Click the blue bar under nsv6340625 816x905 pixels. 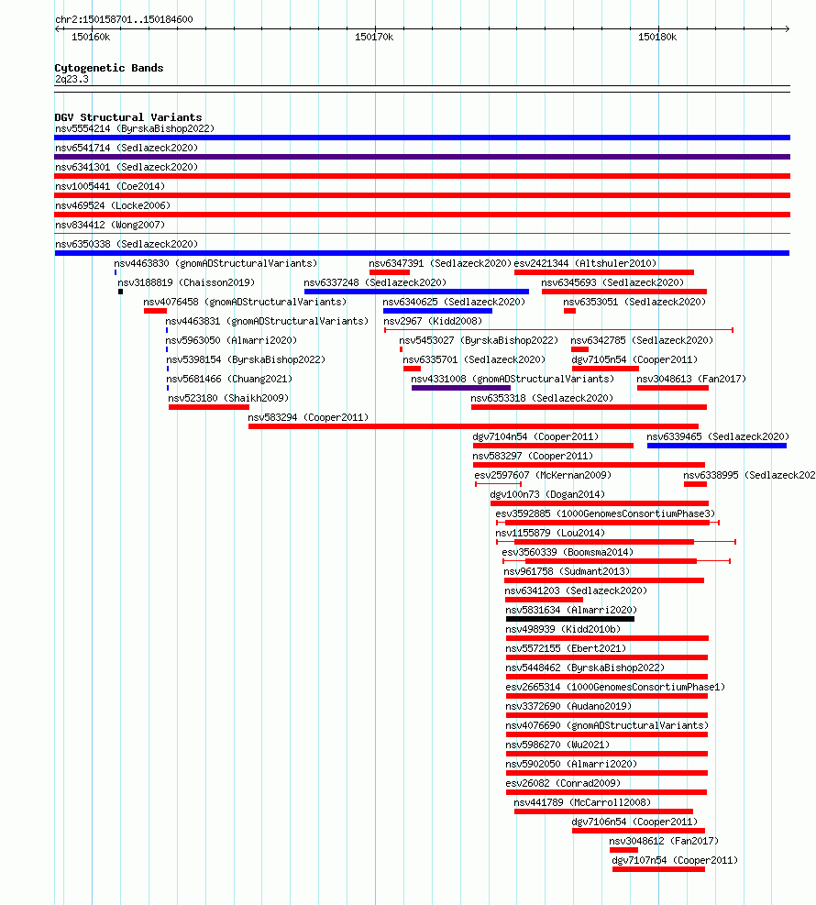click(438, 311)
